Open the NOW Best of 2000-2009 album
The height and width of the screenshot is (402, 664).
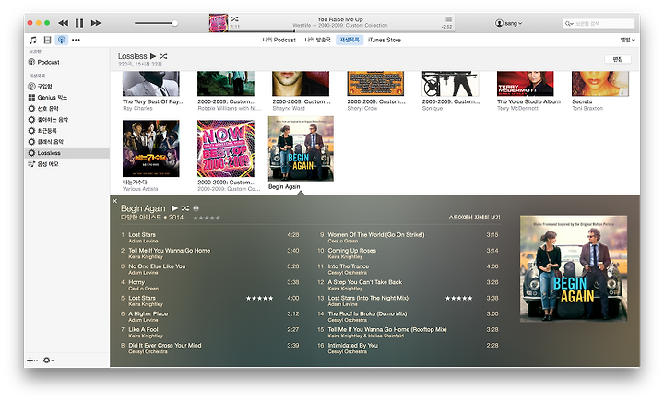point(226,148)
